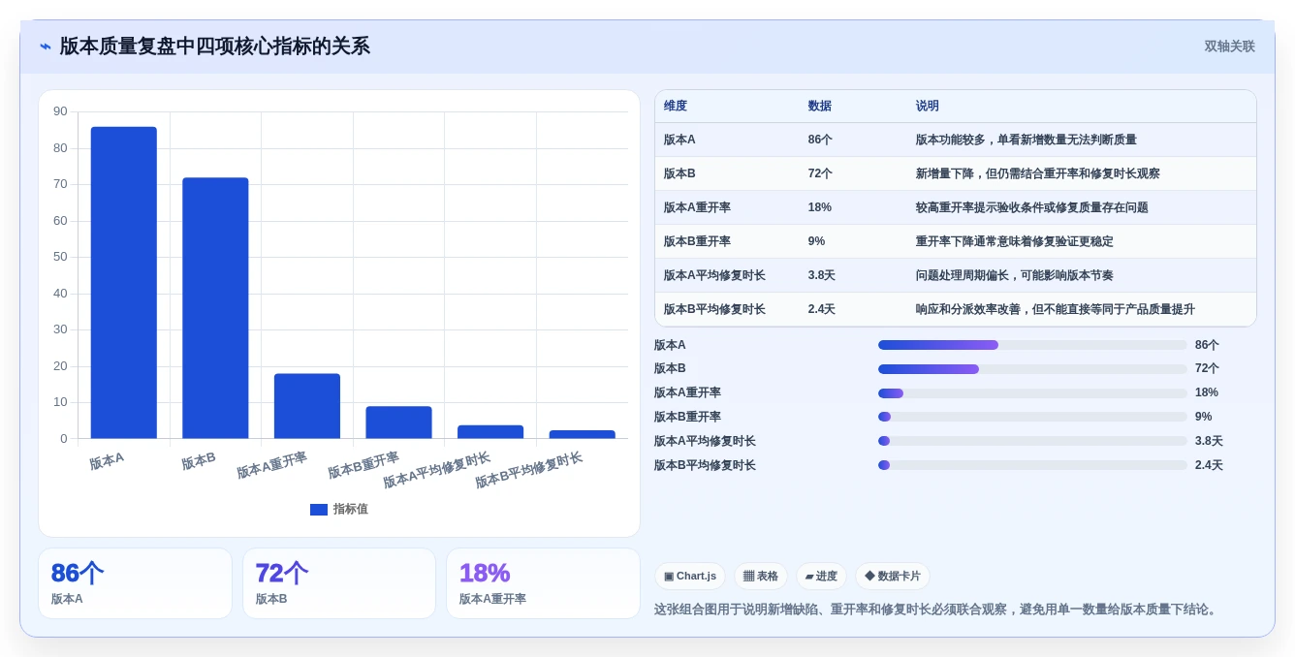This screenshot has width=1295, height=657.
Task: Click the panel title 版本质量复盘中四项核心指标的关系
Action: pos(215,47)
